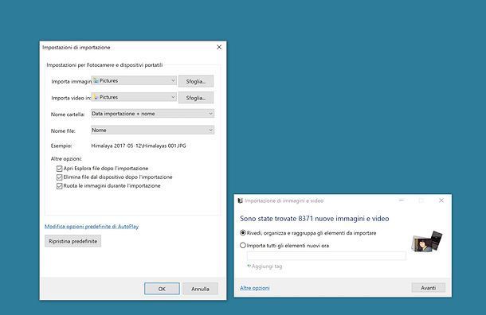This screenshot has width=486, height=315.
Task: Open the Importa immagini folder dropdown
Action: (134, 81)
